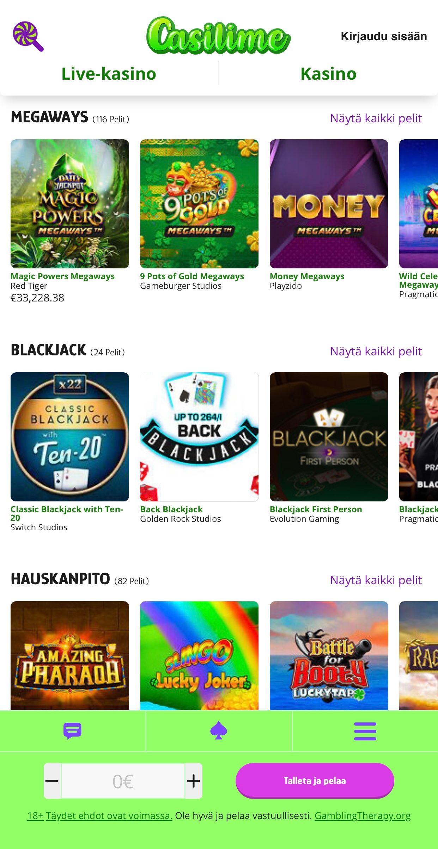
Task: Decrease deposit amount with minus button
Action: (x=52, y=781)
